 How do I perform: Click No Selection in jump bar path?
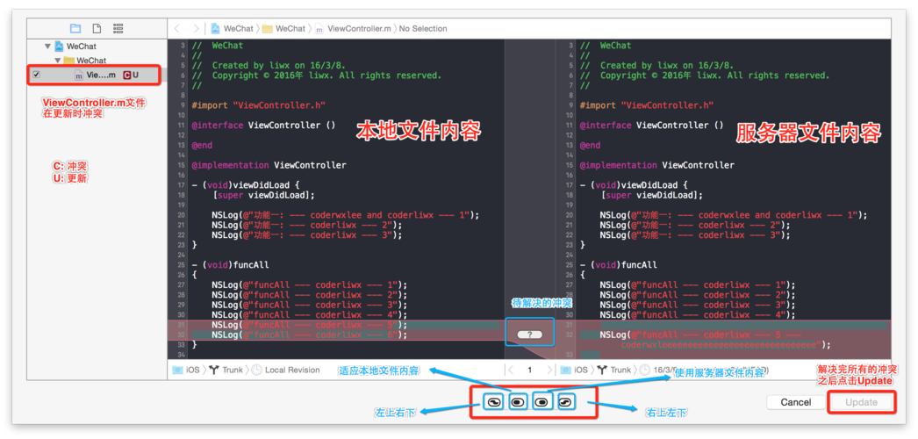(423, 29)
